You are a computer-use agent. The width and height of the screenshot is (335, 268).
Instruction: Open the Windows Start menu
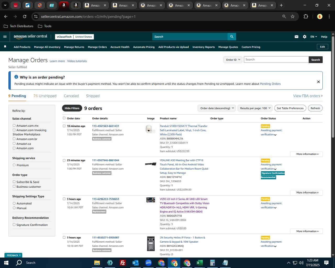6,263
